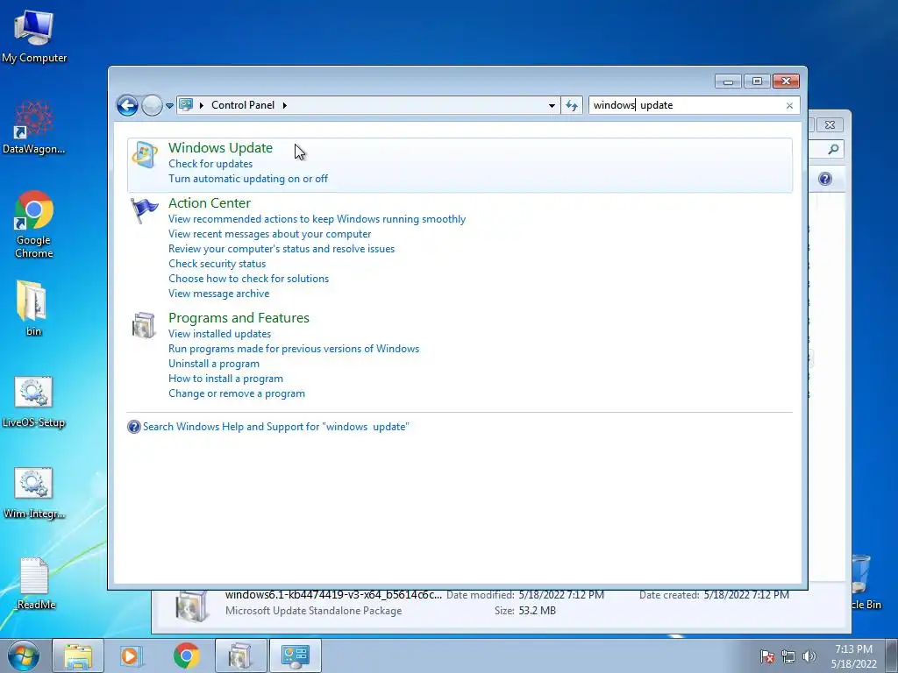Click the search magnifier in the background window
The image size is (898, 673).
[833, 149]
